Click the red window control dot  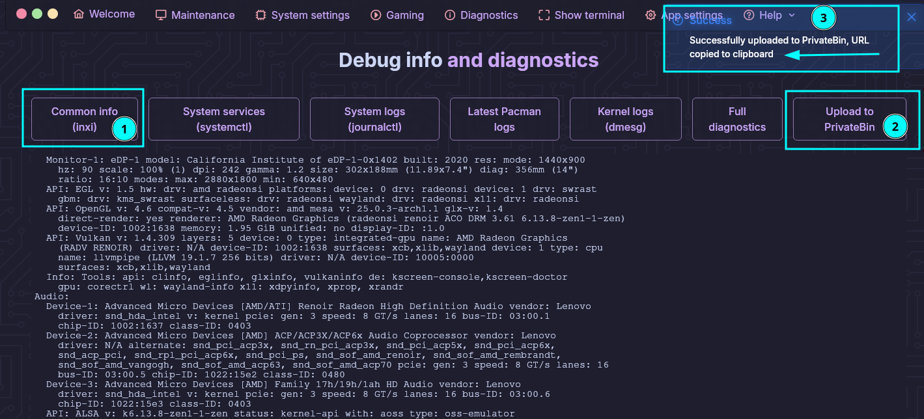point(21,14)
